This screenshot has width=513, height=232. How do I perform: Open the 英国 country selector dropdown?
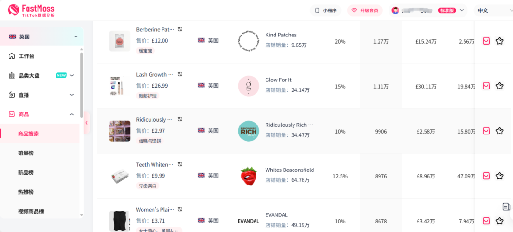tap(43, 36)
